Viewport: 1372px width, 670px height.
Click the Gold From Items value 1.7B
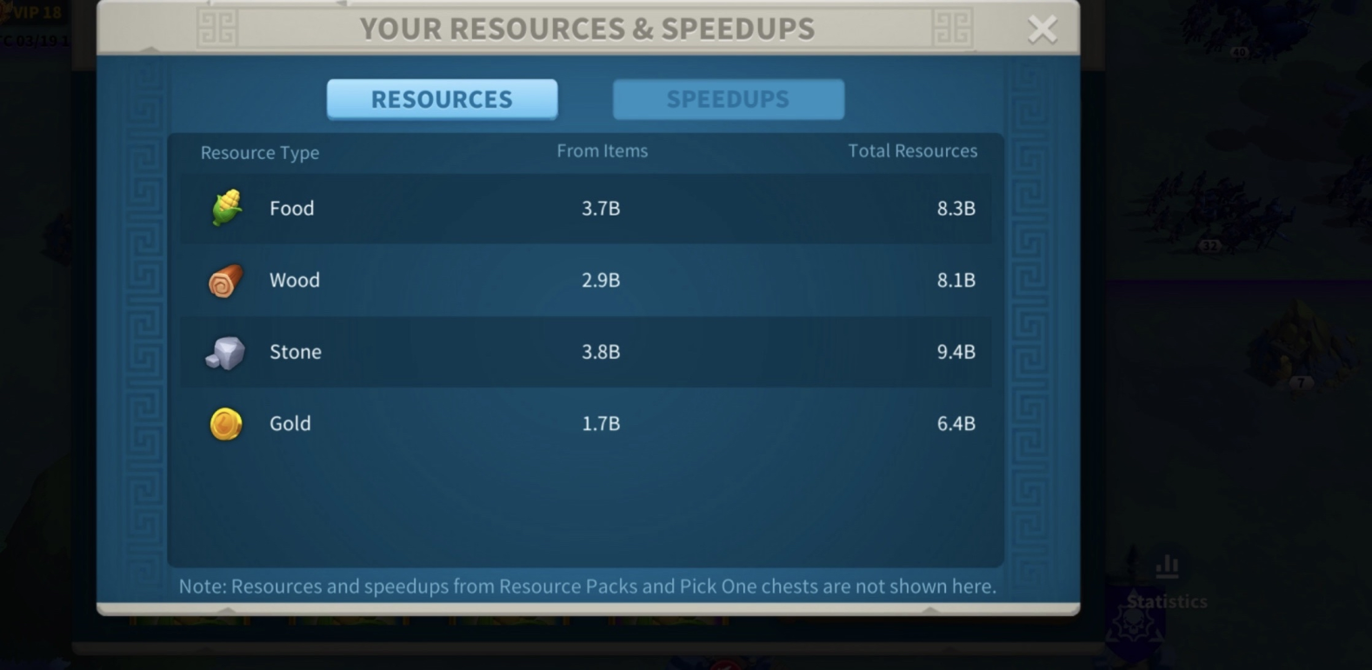point(601,424)
